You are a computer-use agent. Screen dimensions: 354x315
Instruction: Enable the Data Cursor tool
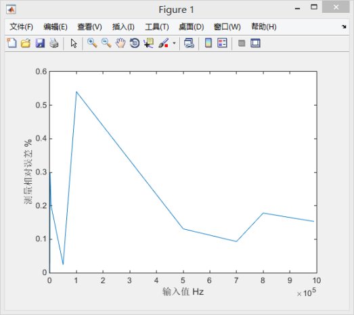coord(148,43)
